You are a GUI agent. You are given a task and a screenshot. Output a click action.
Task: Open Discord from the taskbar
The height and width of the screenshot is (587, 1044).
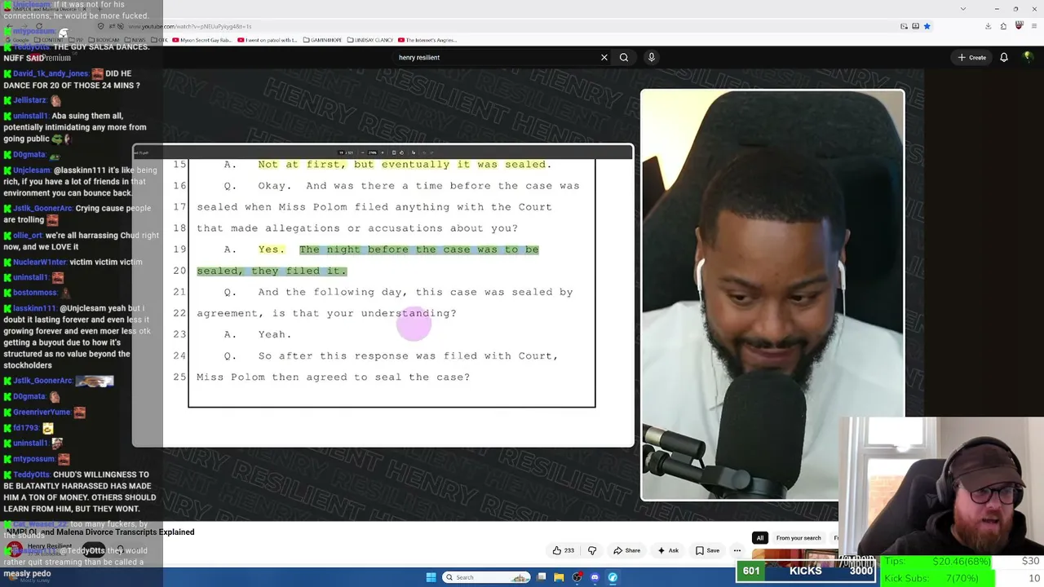pos(595,577)
